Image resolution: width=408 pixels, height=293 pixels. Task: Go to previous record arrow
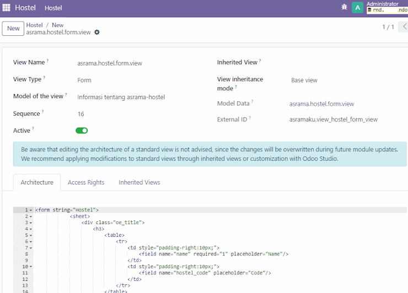(405, 26)
